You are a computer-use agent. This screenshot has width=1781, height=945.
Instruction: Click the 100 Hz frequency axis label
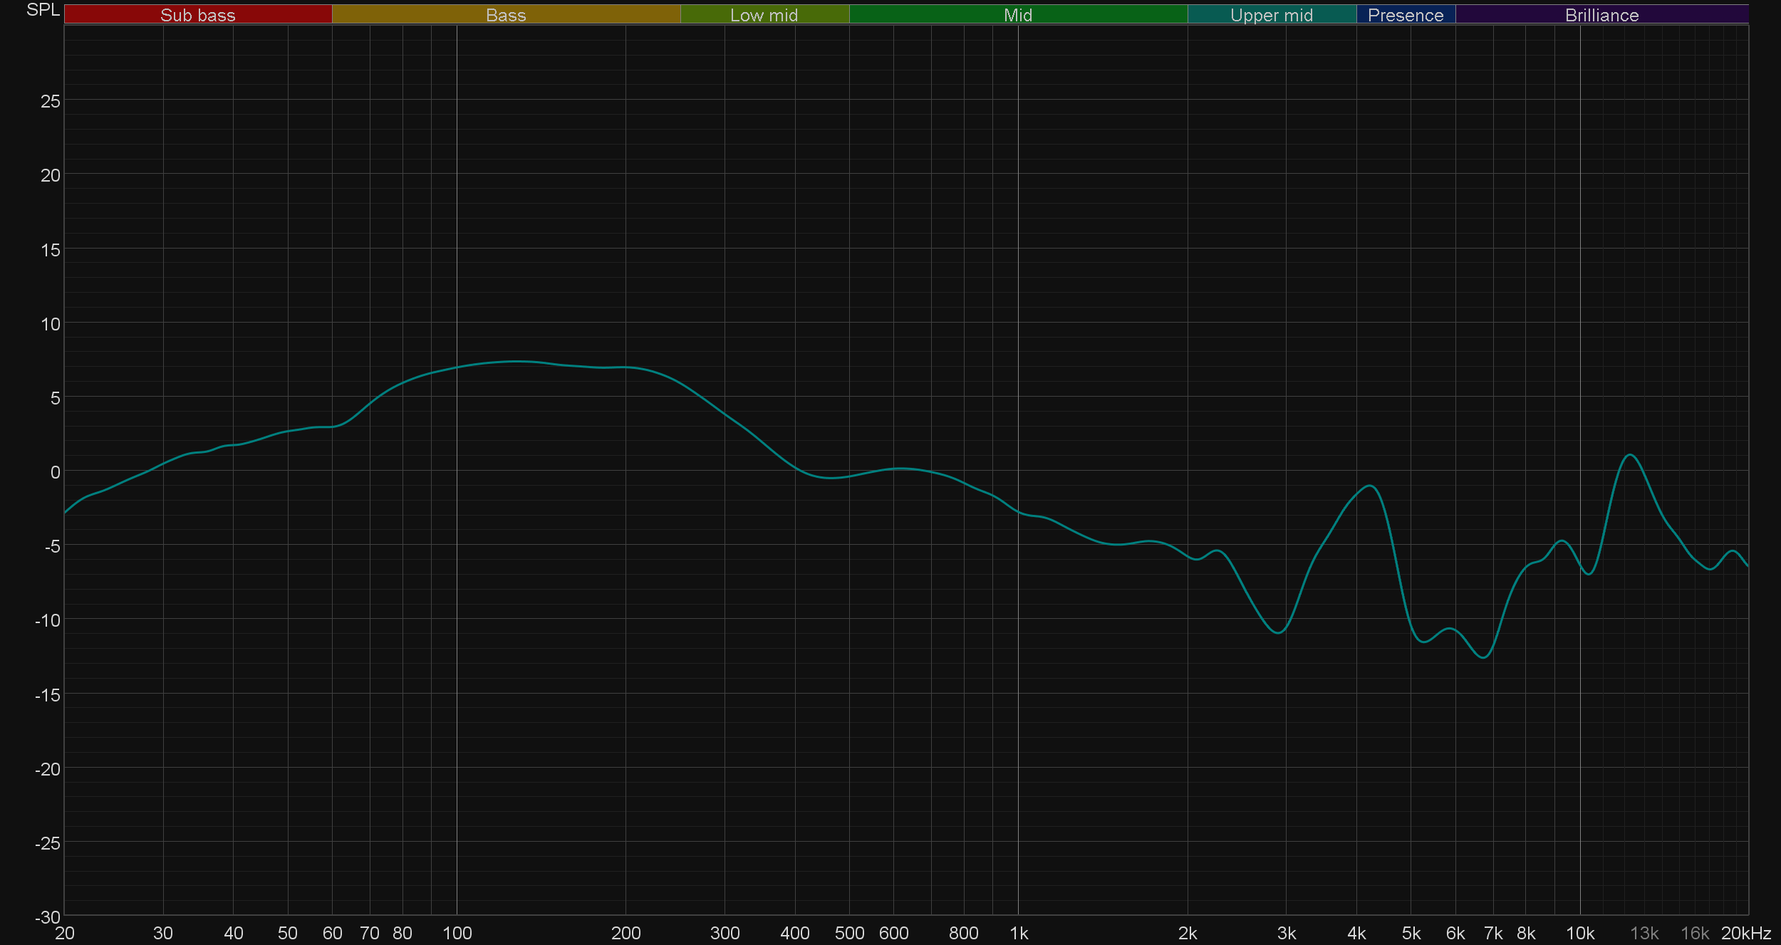click(457, 933)
